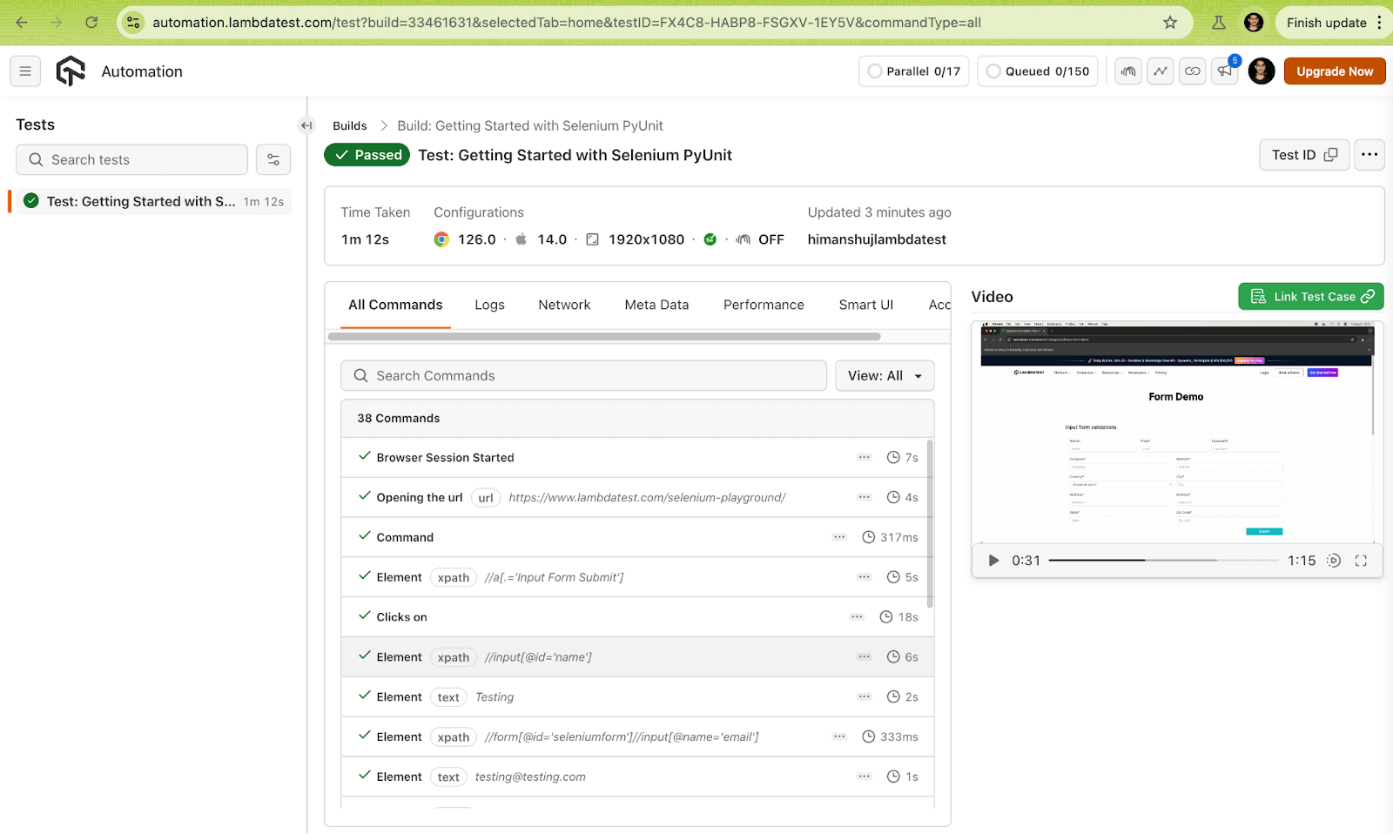This screenshot has width=1393, height=834.
Task: Open the three-dot menu beside Test ID
Action: pos(1369,154)
